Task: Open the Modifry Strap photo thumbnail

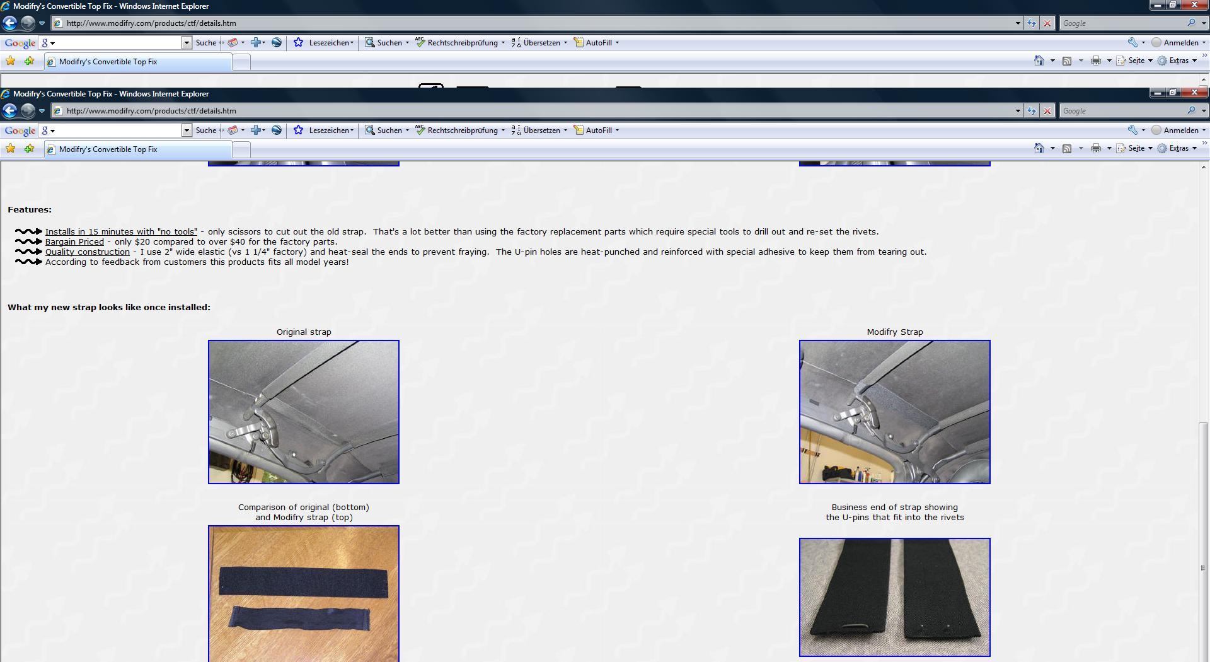Action: pyautogui.click(x=895, y=412)
